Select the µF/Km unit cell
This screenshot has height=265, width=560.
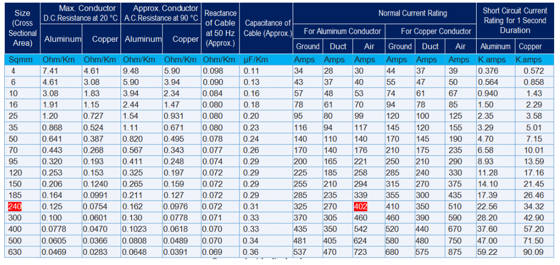pos(256,60)
